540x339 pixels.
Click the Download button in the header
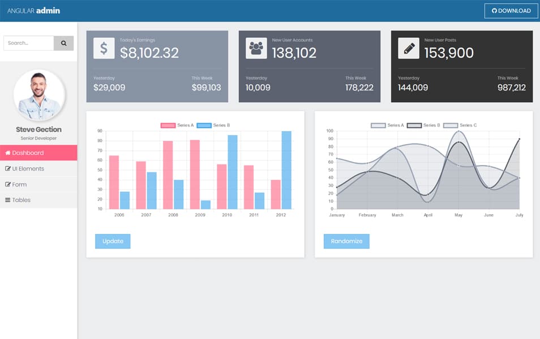pos(511,10)
